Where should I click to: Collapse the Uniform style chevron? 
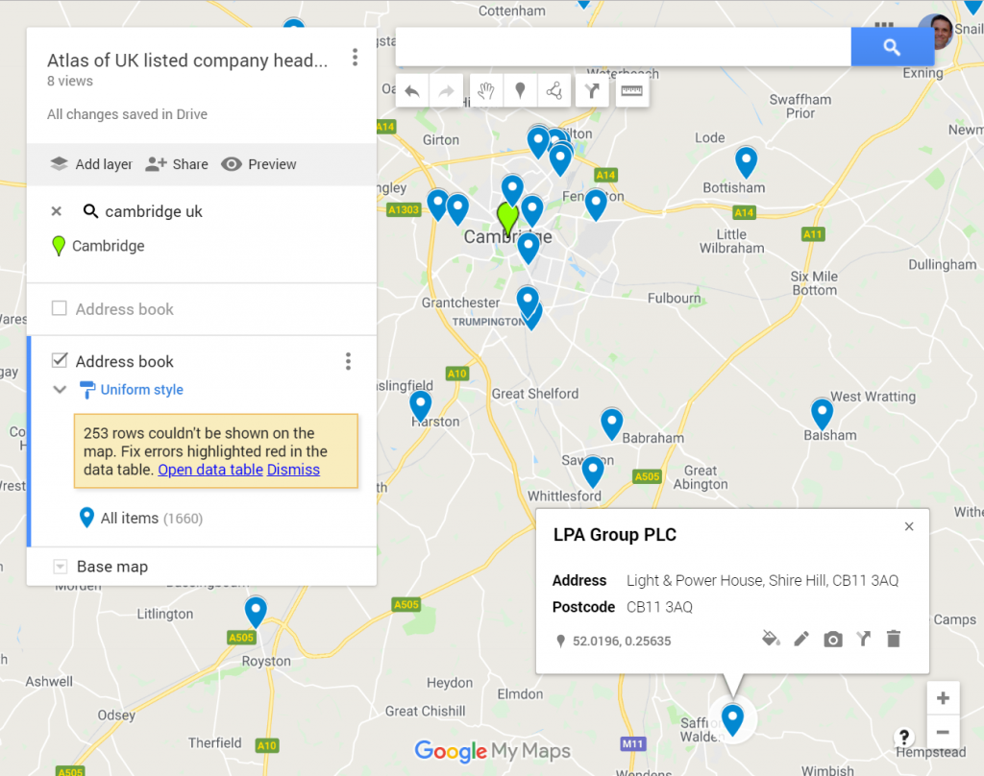[60, 390]
